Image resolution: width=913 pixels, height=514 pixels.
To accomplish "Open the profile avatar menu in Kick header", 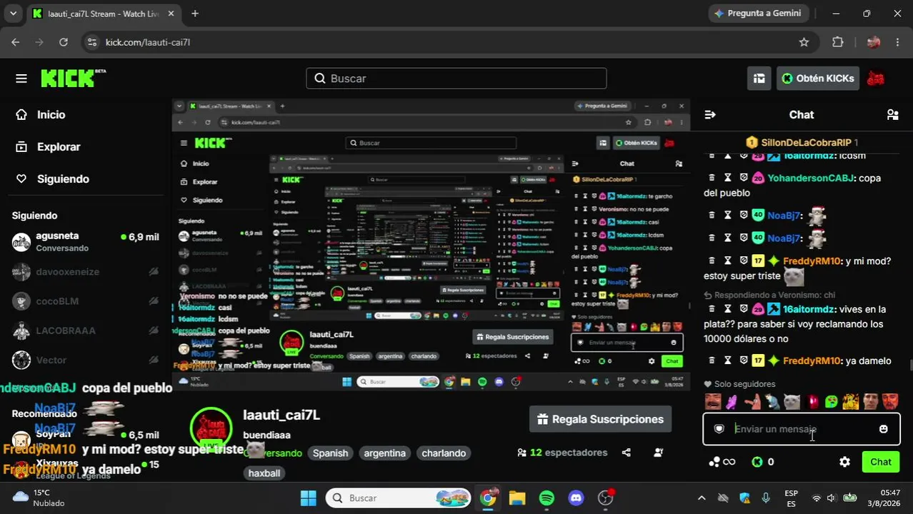I will click(875, 79).
